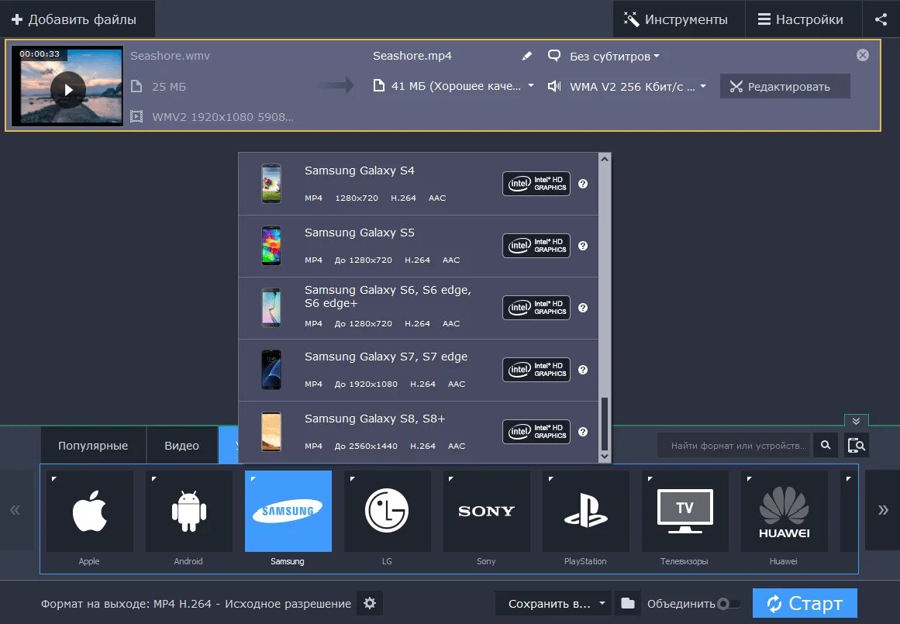Open the Инструменты tools menu
Image resolution: width=900 pixels, height=624 pixels.
click(678, 19)
